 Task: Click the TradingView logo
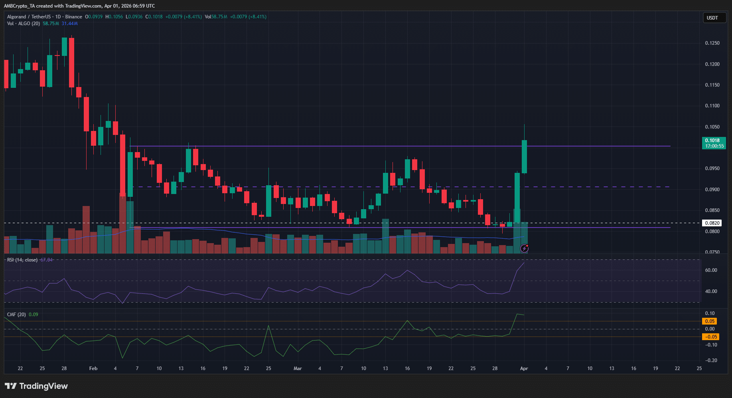coord(36,386)
